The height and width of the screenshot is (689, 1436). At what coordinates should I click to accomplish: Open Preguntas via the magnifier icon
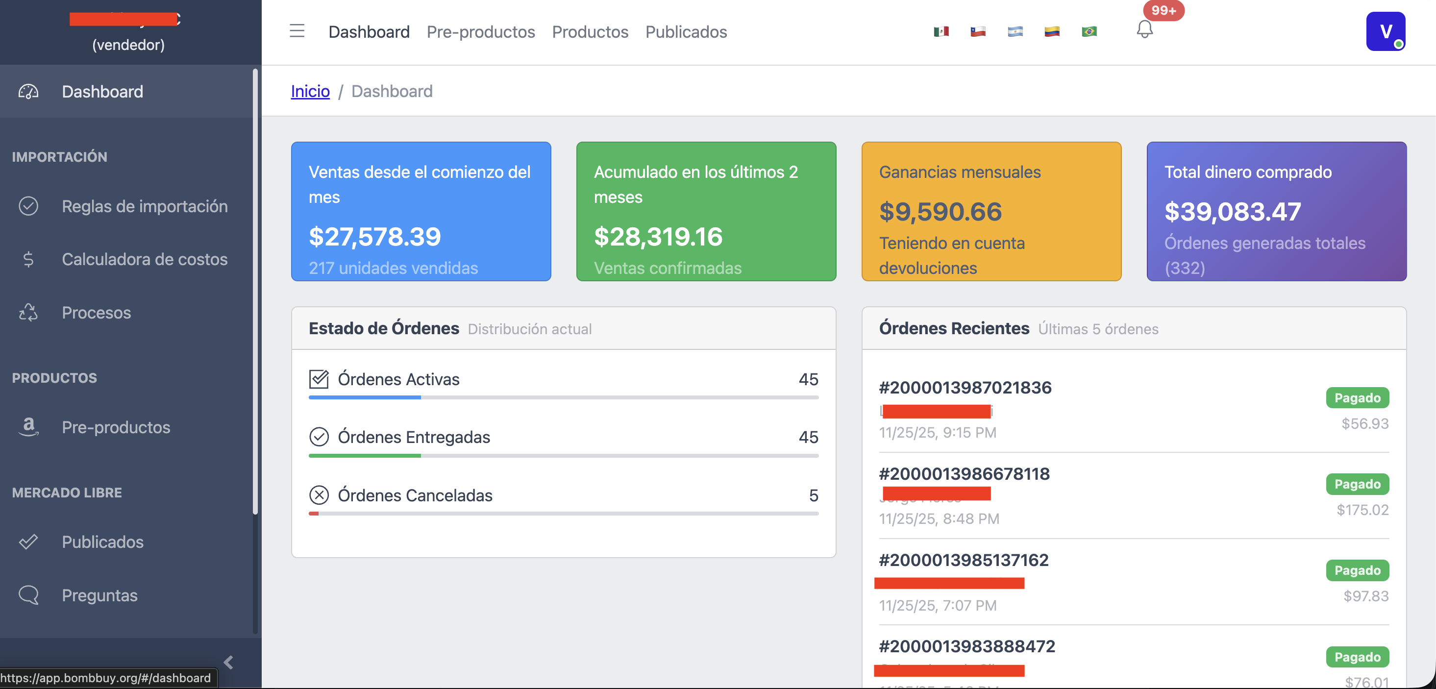pos(28,595)
